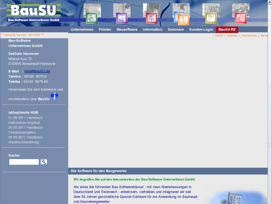Focus the Suche search input field

24,162
